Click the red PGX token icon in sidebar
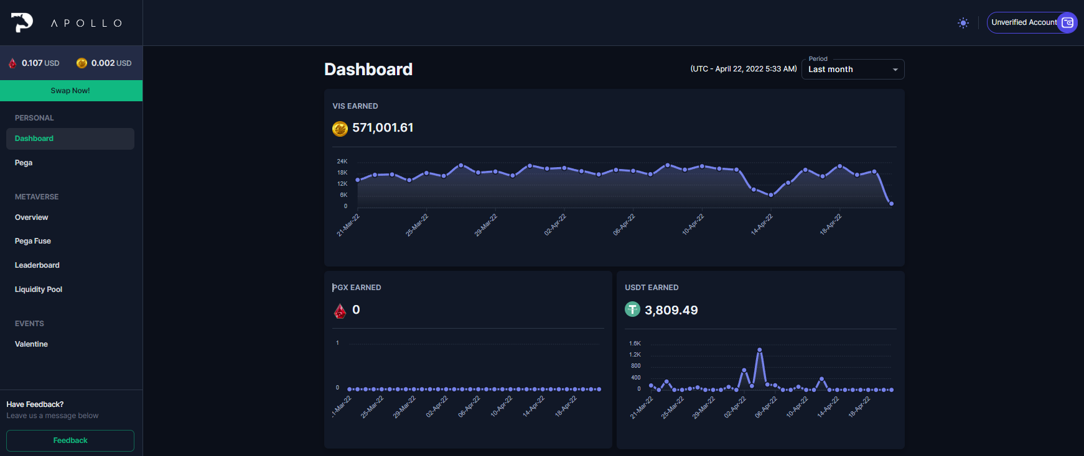1084x456 pixels. [12, 63]
